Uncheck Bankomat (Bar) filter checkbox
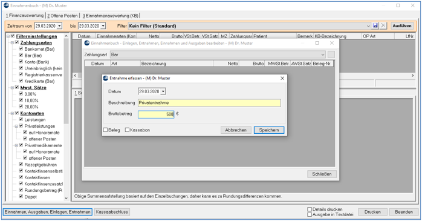This screenshot has width=422, height=221. (21, 49)
